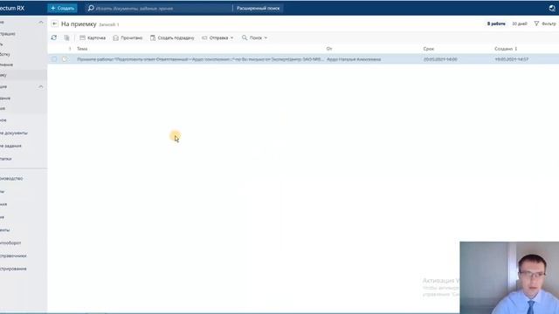Sort by the От column header
Screen dimensions: 559x314
pyautogui.click(x=329, y=49)
